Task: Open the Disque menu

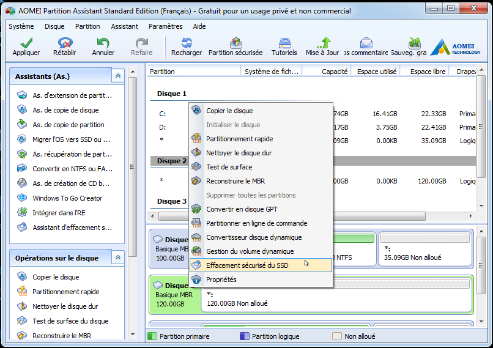Action: (54, 26)
